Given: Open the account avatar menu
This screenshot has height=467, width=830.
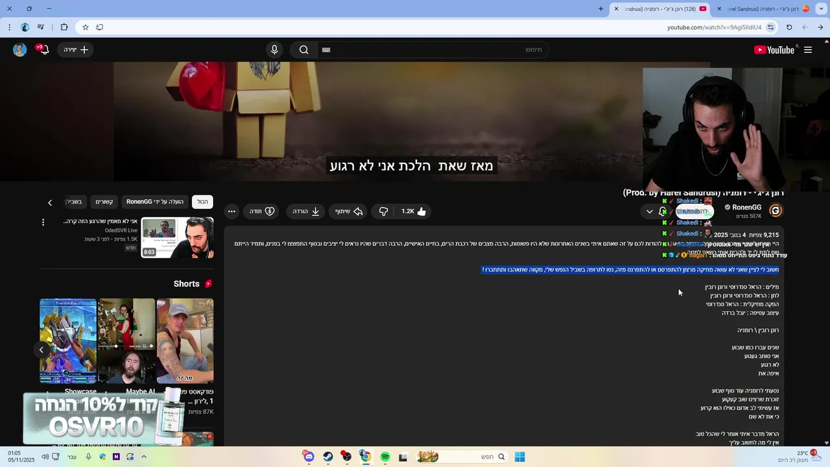Looking at the screenshot, I should point(20,50).
